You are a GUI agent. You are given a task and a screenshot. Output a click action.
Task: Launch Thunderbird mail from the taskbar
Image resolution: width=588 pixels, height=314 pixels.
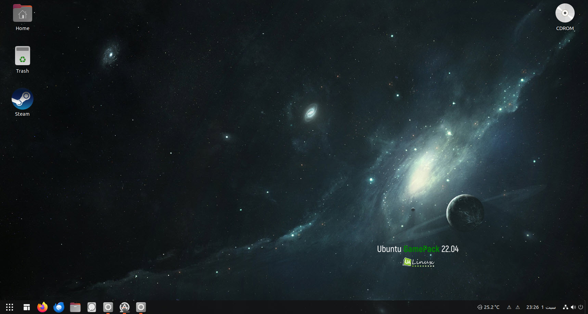click(59, 307)
